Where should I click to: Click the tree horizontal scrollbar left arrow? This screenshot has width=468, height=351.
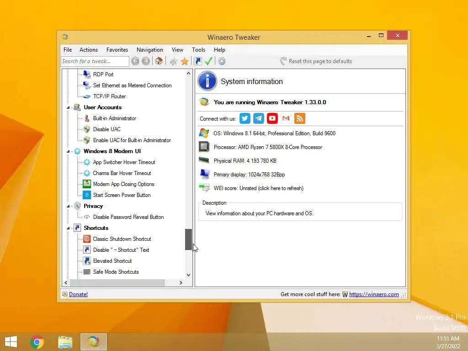tap(66, 282)
